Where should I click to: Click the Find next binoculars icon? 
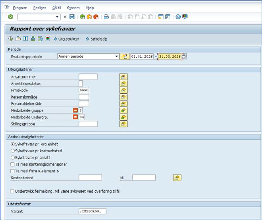(x=120, y=17)
